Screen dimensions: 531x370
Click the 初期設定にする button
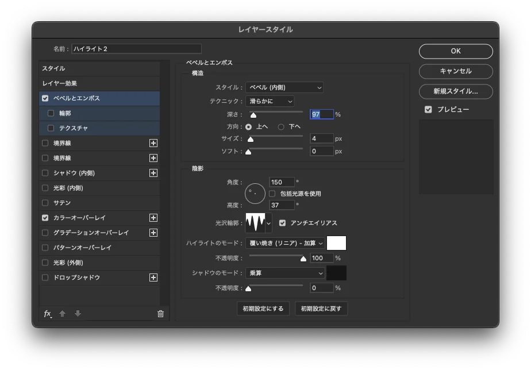(263, 309)
